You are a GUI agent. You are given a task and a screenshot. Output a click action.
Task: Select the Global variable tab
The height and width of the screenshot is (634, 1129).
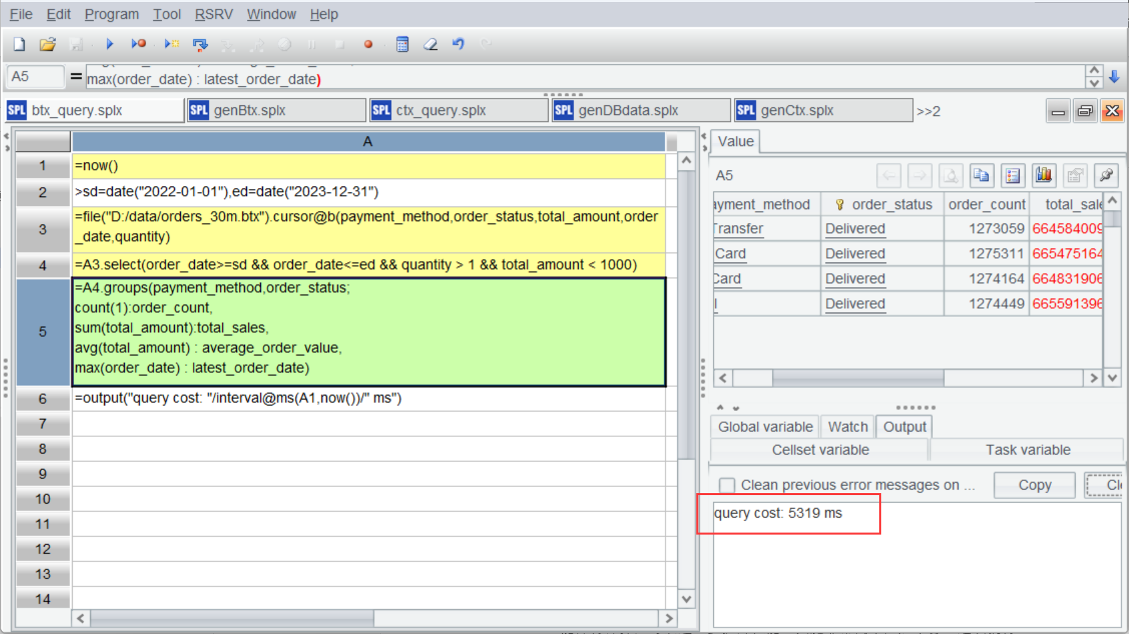(765, 426)
